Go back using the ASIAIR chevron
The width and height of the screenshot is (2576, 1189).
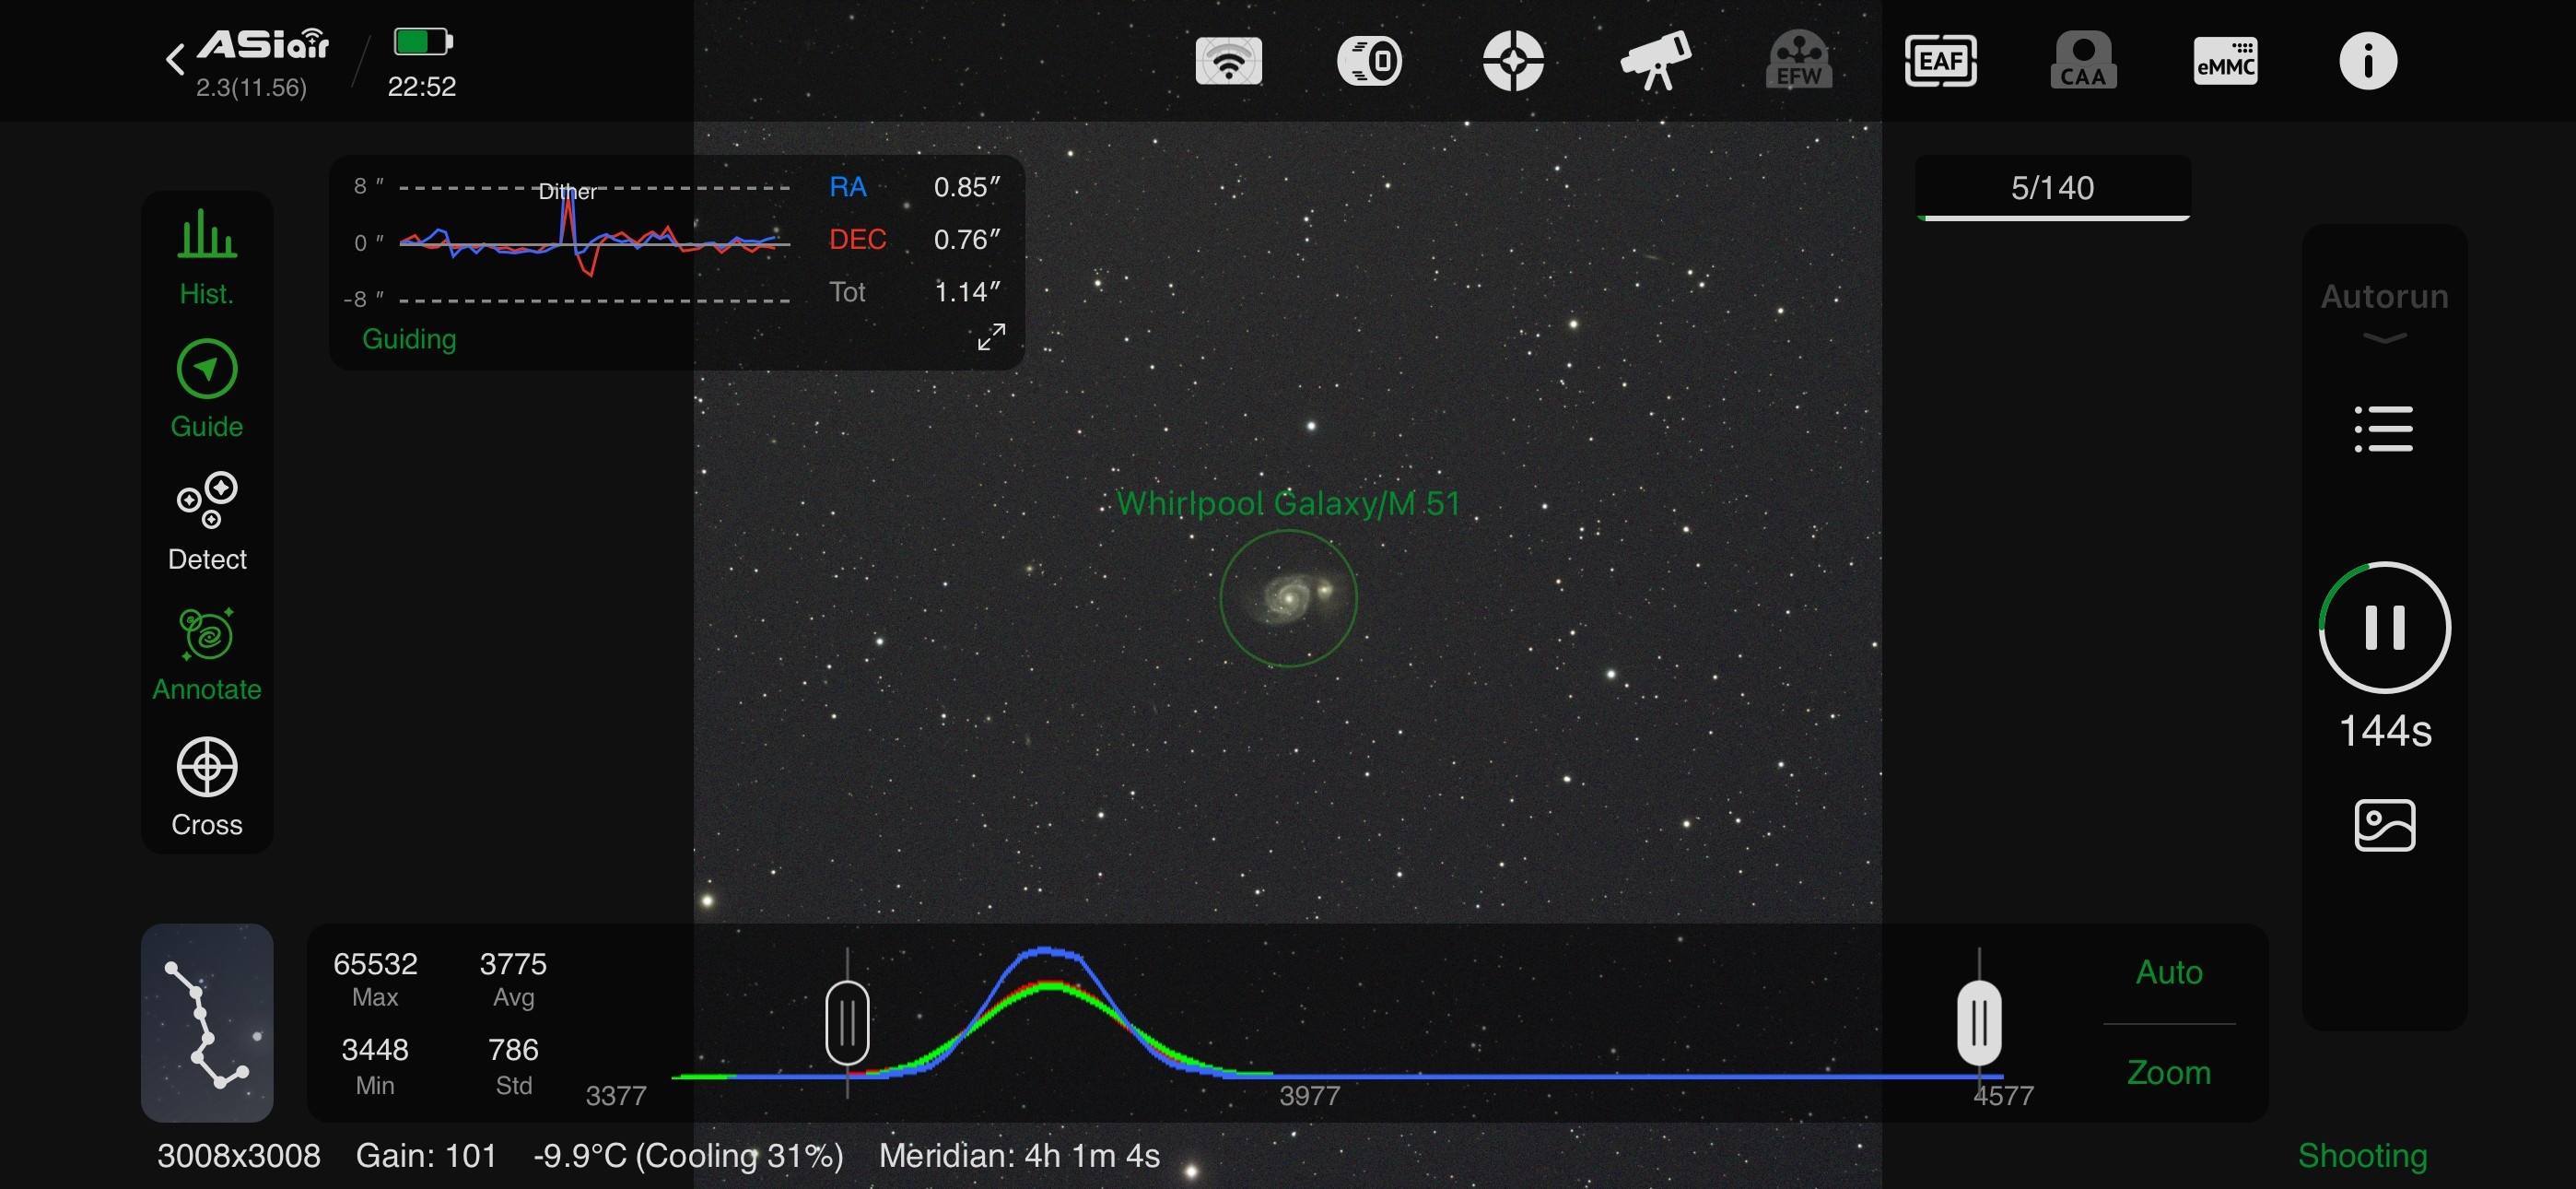tap(176, 59)
